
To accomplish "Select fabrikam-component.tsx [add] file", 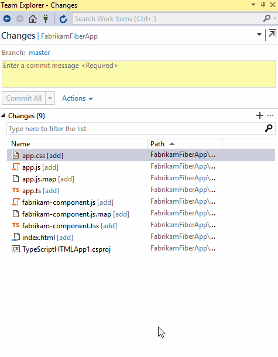I will click(x=70, y=226).
